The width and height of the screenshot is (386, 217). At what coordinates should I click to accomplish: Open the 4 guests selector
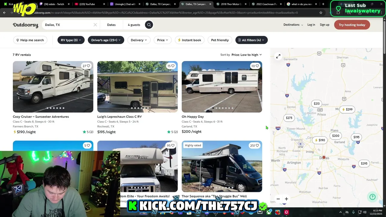(x=134, y=25)
